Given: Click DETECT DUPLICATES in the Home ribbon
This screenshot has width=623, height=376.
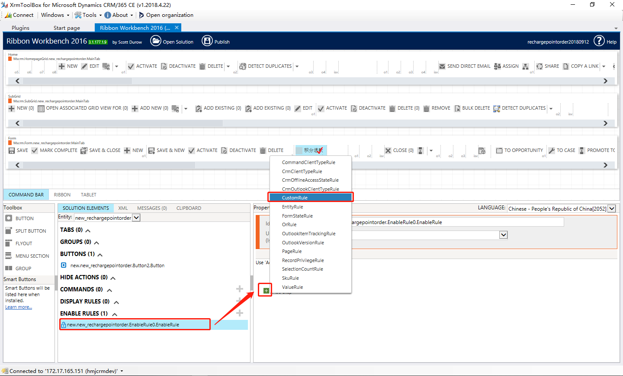Looking at the screenshot, I should click(266, 66).
